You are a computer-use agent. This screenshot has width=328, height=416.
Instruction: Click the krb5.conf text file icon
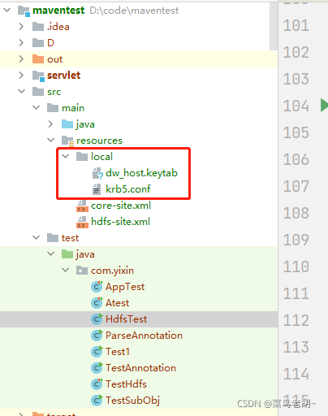pos(97,189)
